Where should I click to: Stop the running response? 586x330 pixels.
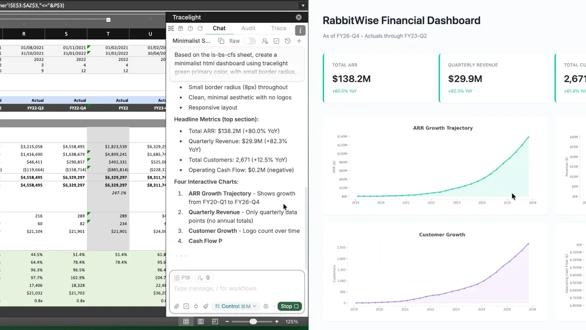pyautogui.click(x=289, y=306)
